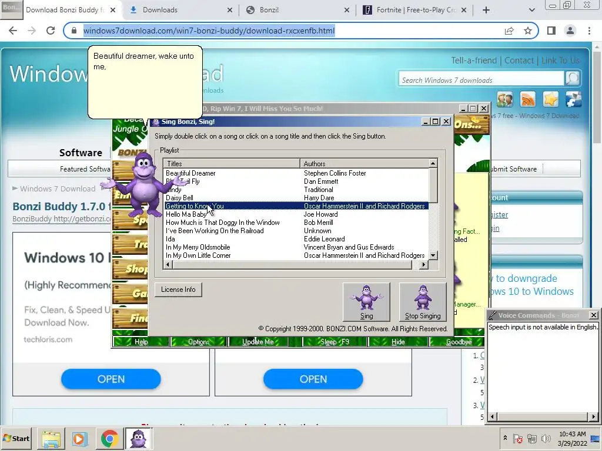Click the Windows 7 Download breadcrumb
602x451 pixels.
click(58, 189)
